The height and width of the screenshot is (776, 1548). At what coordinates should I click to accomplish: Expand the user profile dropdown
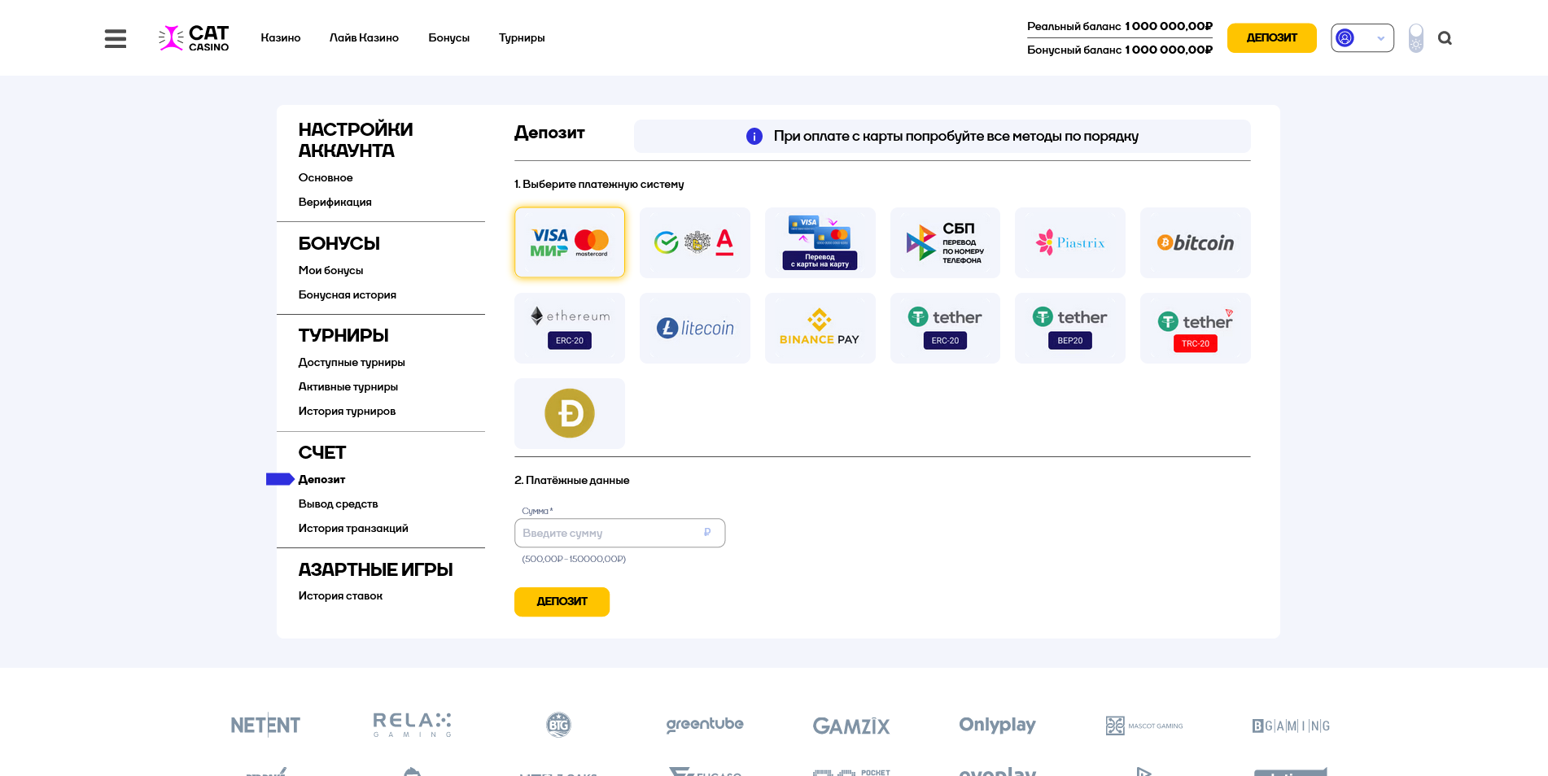coord(1362,38)
